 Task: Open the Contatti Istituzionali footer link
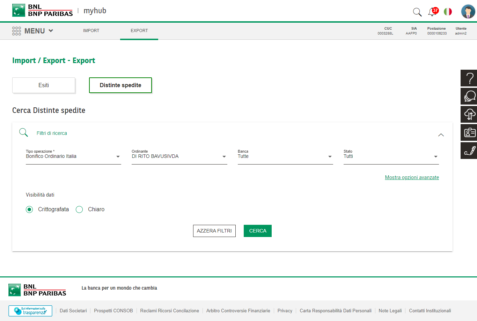tap(430, 311)
